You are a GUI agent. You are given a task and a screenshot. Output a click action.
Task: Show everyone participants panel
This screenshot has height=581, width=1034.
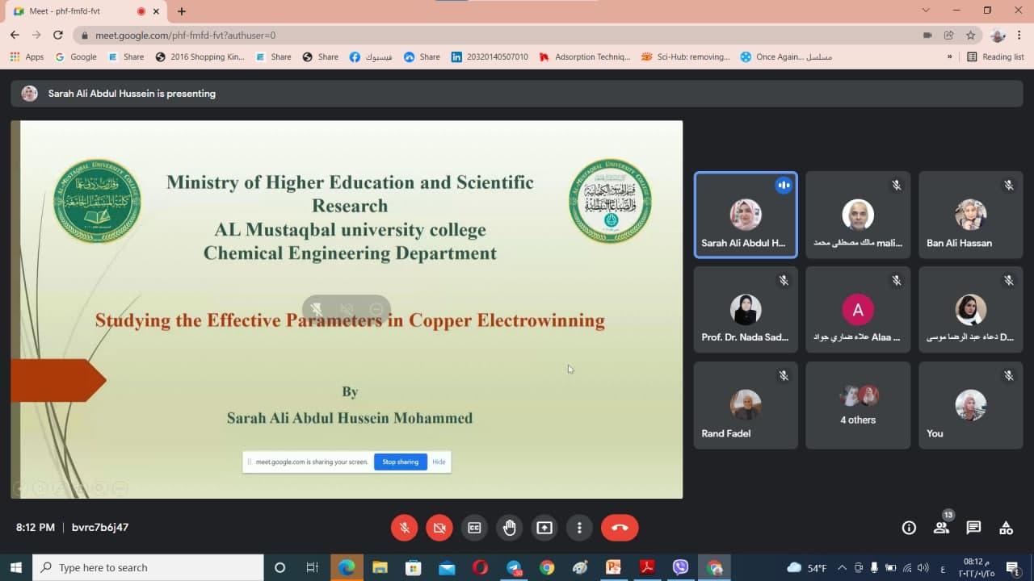(x=941, y=528)
